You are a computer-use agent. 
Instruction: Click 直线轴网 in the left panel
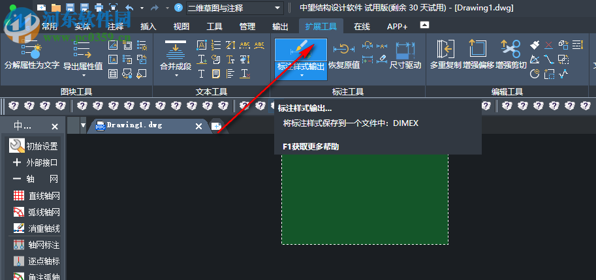click(x=36, y=196)
